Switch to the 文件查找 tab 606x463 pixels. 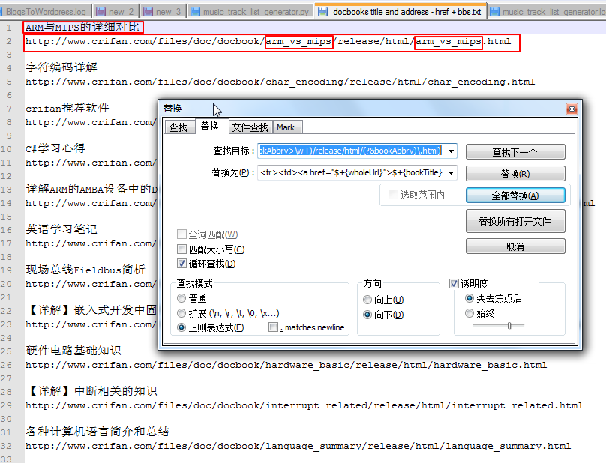tap(249, 127)
